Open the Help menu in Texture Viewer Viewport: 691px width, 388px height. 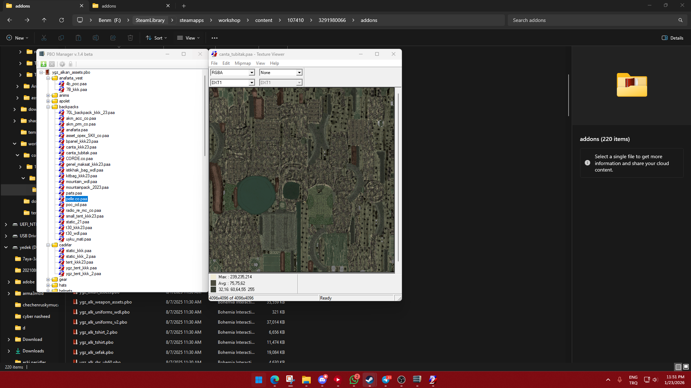(x=274, y=63)
